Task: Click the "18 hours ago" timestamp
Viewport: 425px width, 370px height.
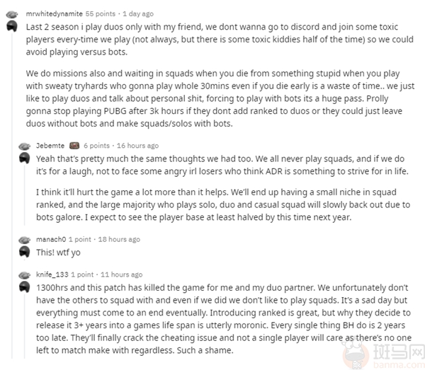Action: click(x=120, y=240)
